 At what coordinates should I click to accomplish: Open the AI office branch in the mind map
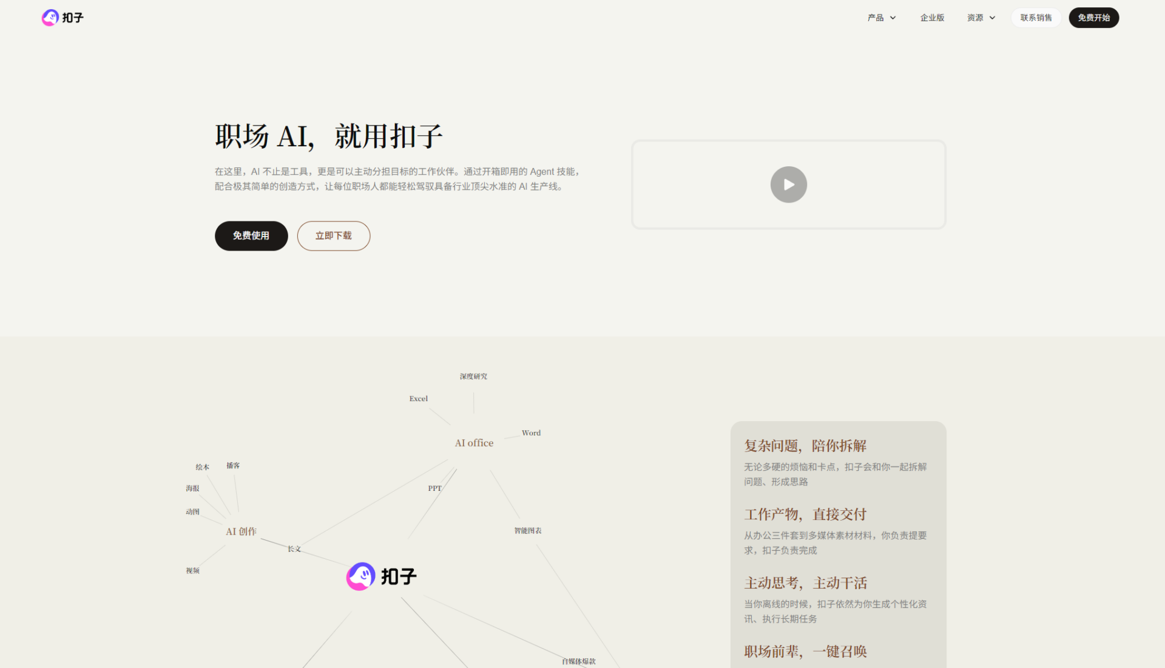[x=473, y=442]
